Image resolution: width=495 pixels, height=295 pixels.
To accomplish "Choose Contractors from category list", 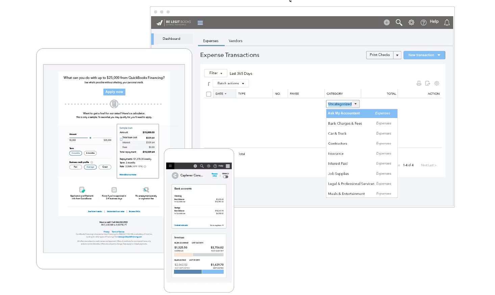I will [x=362, y=144].
